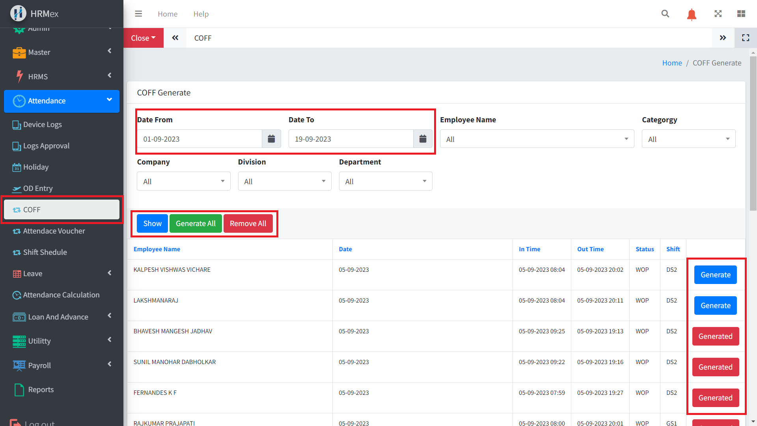The image size is (757, 426).
Task: Click the search magnifier icon
Action: click(665, 14)
